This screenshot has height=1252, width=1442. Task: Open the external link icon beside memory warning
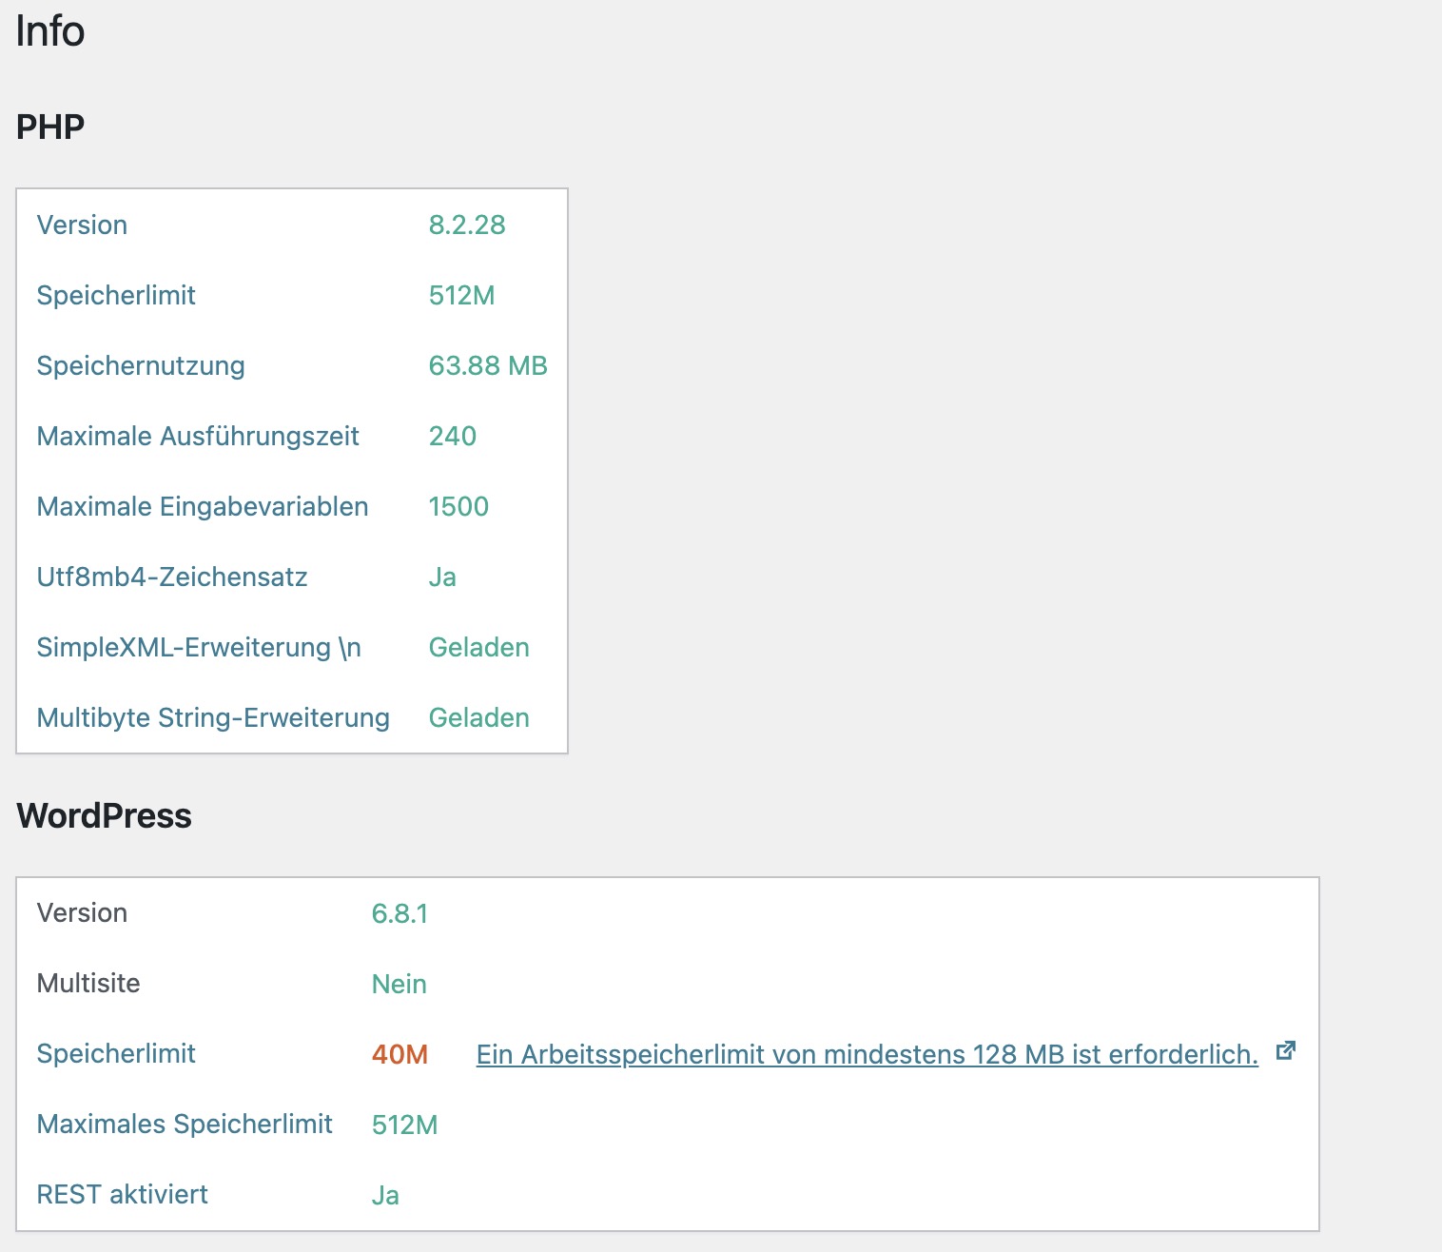pyautogui.click(x=1285, y=1051)
